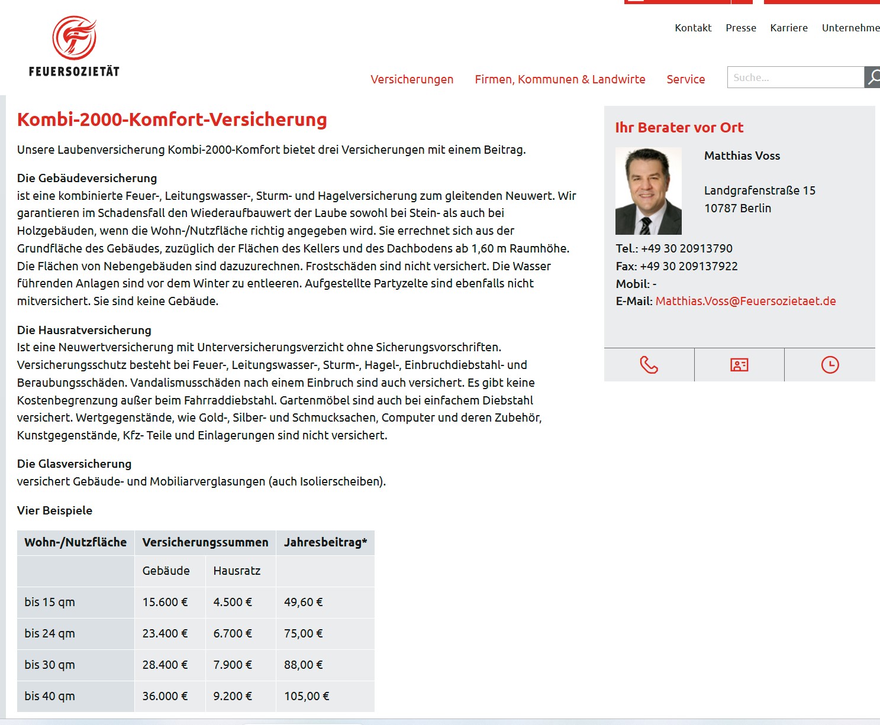This screenshot has height=725, width=880.
Task: Go to the Kontakt page
Action: pyautogui.click(x=693, y=28)
